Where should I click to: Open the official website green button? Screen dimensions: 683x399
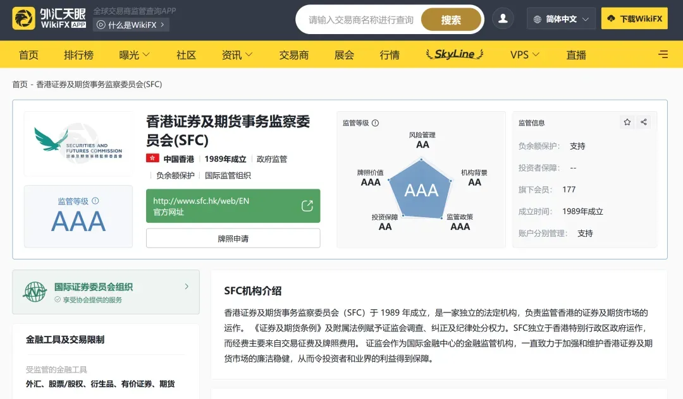coord(233,206)
